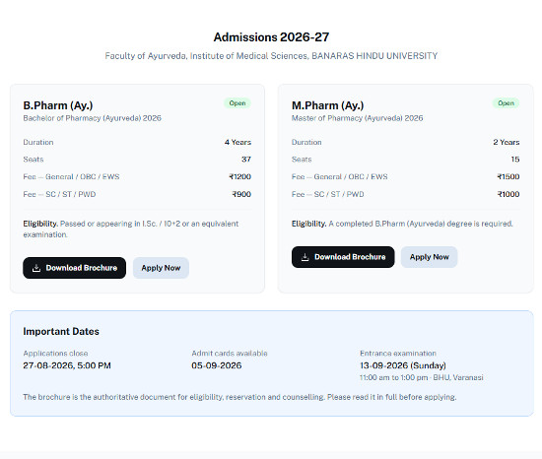Click B.Pharm general fee ₹1200 value

[x=239, y=177]
